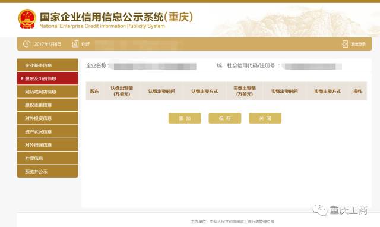This screenshot has width=380, height=227.
Task: Click the 主办单位 footer text
Action: 232,222
